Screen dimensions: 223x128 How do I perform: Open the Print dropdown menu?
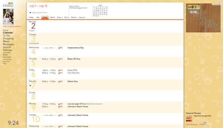click(67, 17)
